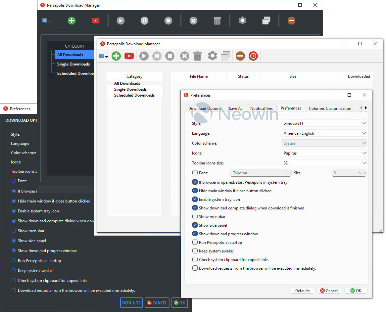This screenshot has width=386, height=312.
Task: Click pause icon in dark window toolbar
Action: tap(145, 21)
